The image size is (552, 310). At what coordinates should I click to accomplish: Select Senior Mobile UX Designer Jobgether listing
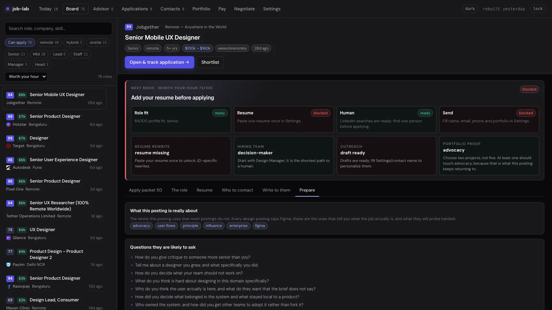click(x=54, y=99)
